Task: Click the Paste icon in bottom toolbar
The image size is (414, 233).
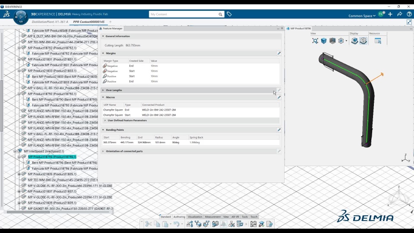Action: coord(165,224)
